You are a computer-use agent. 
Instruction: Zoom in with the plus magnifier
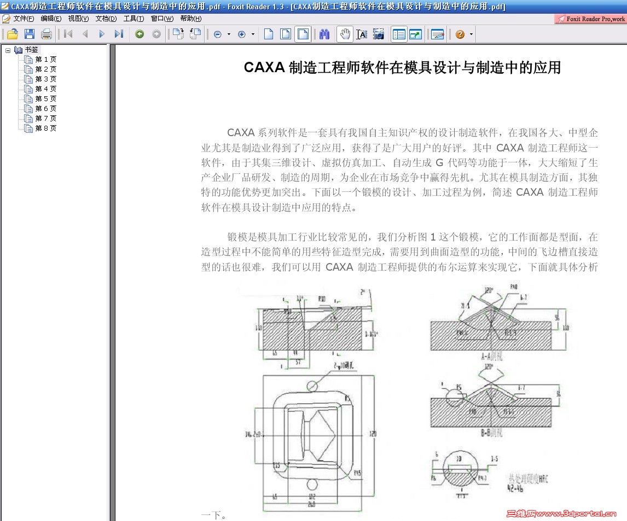coord(241,35)
